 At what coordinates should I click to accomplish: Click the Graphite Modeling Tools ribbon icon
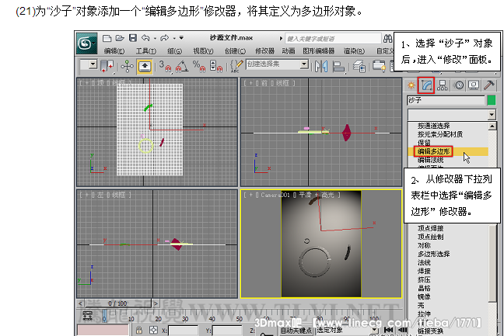pyautogui.click(x=380, y=66)
